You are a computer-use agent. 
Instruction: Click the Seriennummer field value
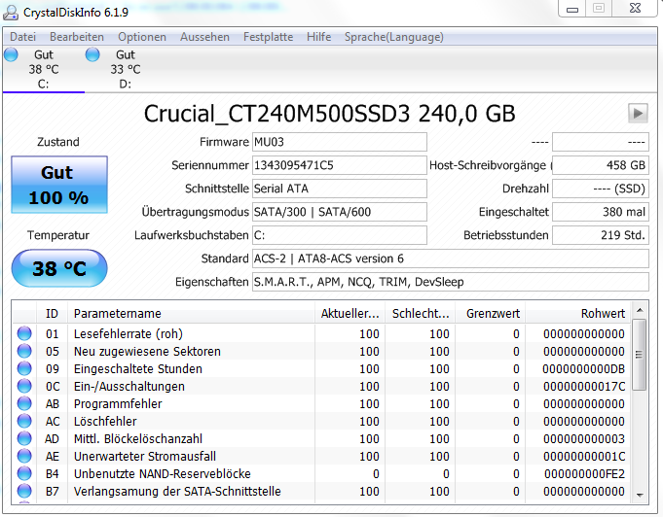pyautogui.click(x=340, y=165)
